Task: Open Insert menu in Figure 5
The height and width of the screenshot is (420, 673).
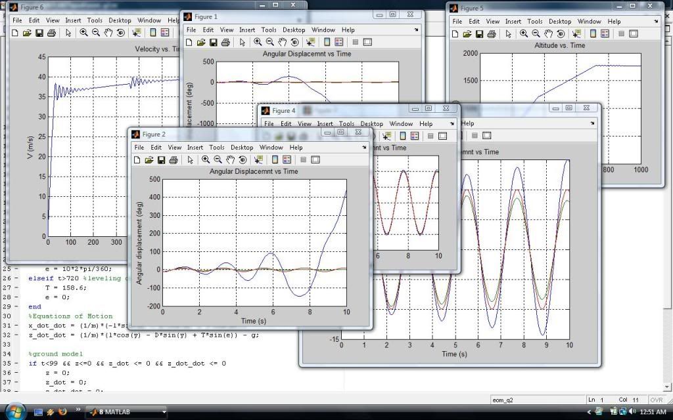Action: point(513,21)
